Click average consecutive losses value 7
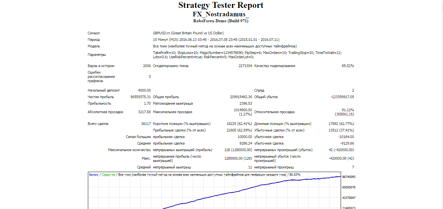 coord(353,167)
